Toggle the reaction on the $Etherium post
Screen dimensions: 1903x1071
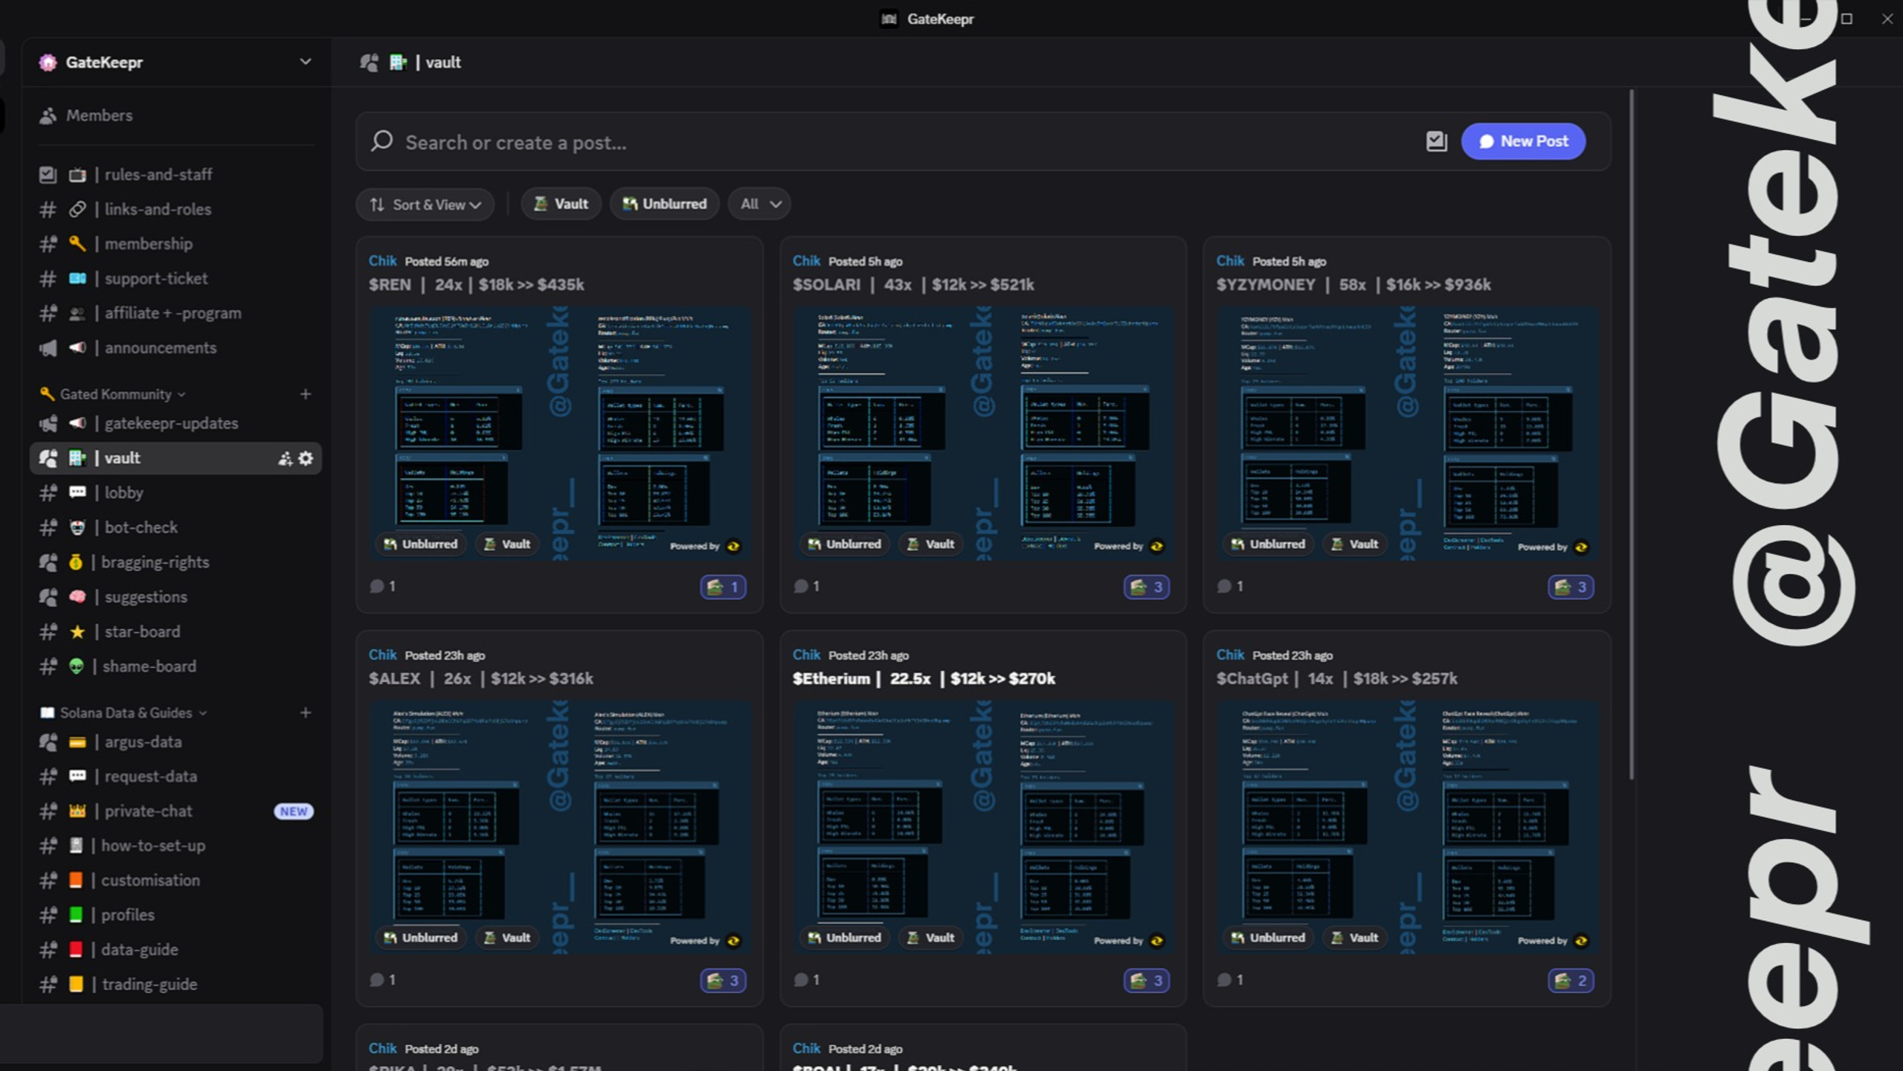[1146, 981]
